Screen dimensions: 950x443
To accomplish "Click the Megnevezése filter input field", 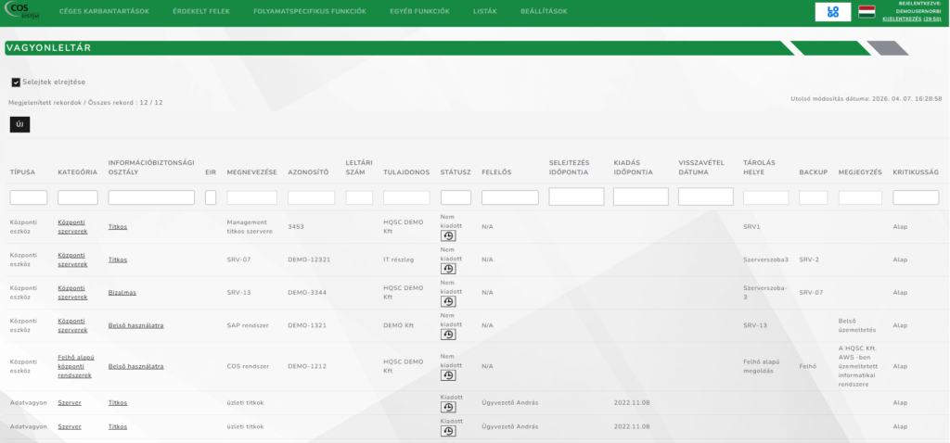I will click(x=251, y=197).
